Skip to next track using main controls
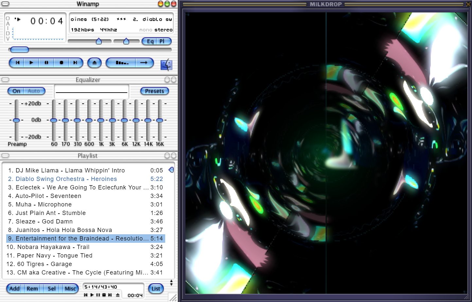The width and height of the screenshot is (472, 302). click(75, 62)
